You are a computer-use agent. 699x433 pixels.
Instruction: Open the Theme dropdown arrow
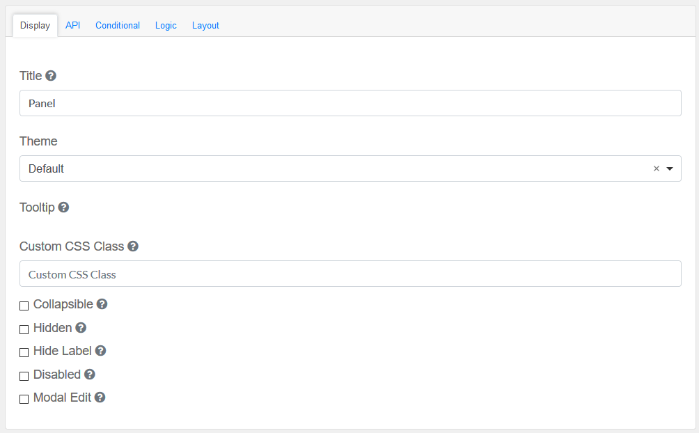(670, 168)
